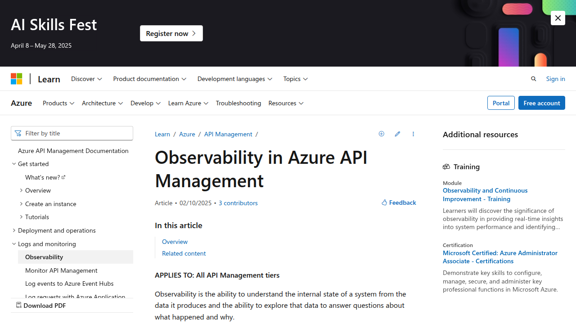Expand the Architecture menu
The width and height of the screenshot is (576, 324).
click(102, 103)
